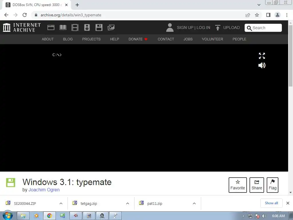Click the Internet Archive logo

coord(22,27)
